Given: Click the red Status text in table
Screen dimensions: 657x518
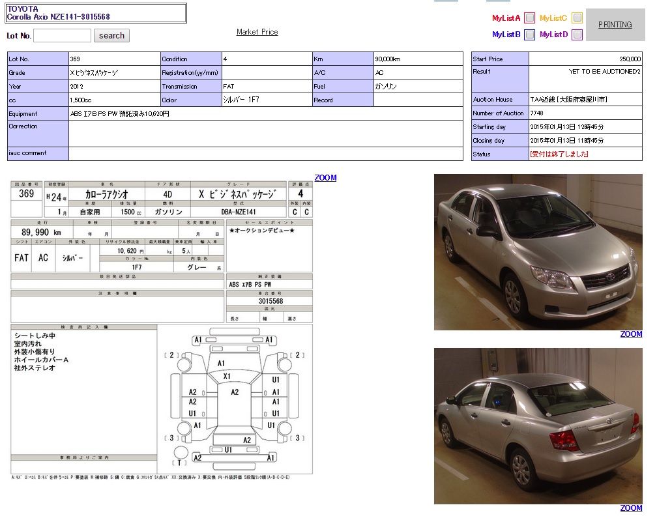Looking at the screenshot, I should click(559, 154).
